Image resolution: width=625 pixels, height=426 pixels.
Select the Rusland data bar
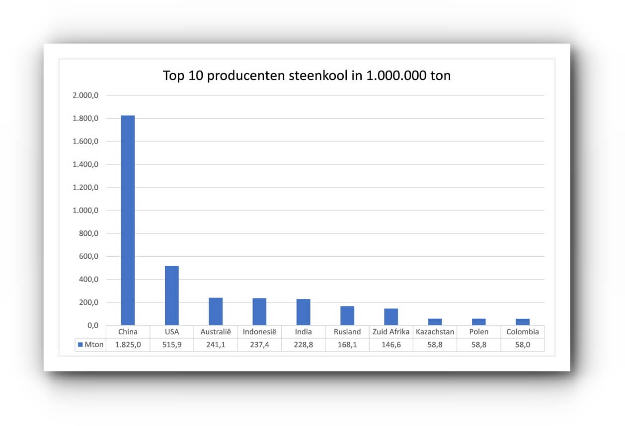(347, 315)
